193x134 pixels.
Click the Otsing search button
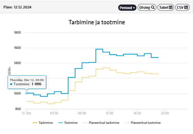[147, 8]
